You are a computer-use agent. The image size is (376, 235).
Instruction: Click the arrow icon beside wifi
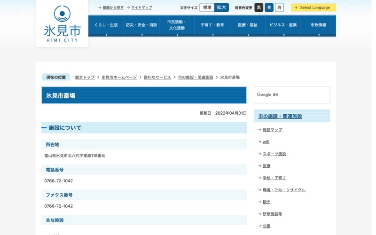pyautogui.click(x=259, y=142)
